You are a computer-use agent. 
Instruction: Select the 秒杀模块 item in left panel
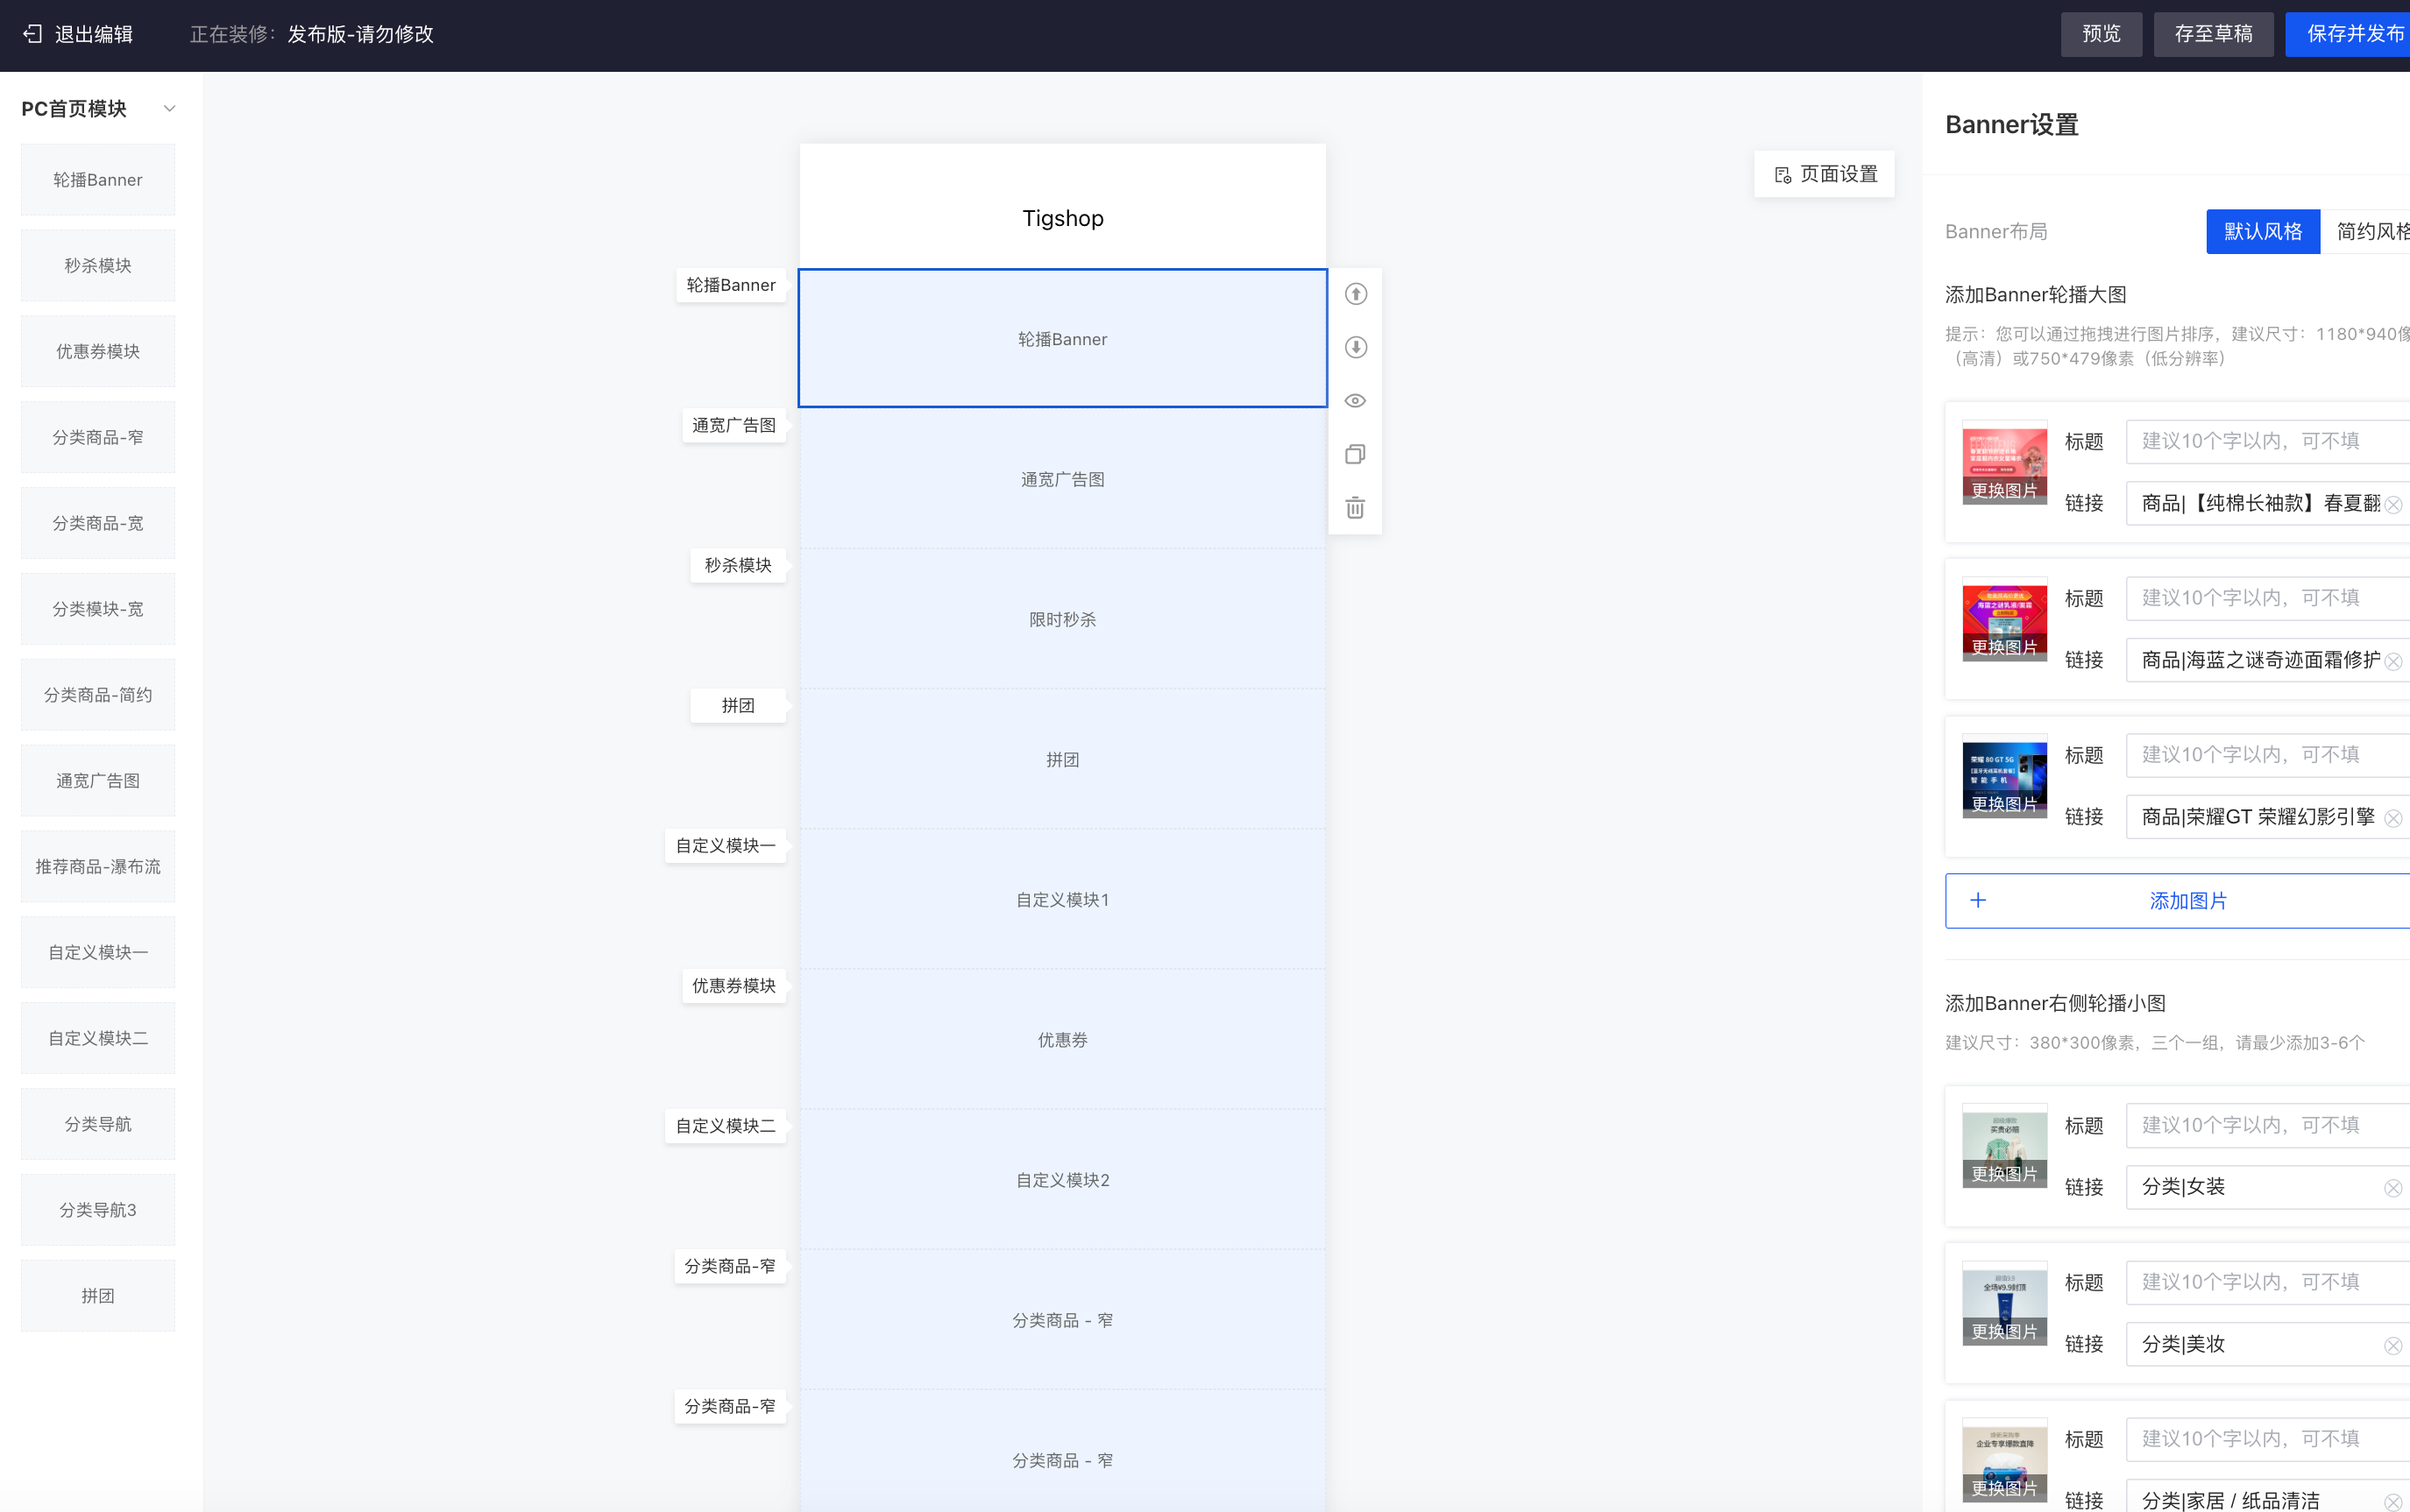coord(98,265)
